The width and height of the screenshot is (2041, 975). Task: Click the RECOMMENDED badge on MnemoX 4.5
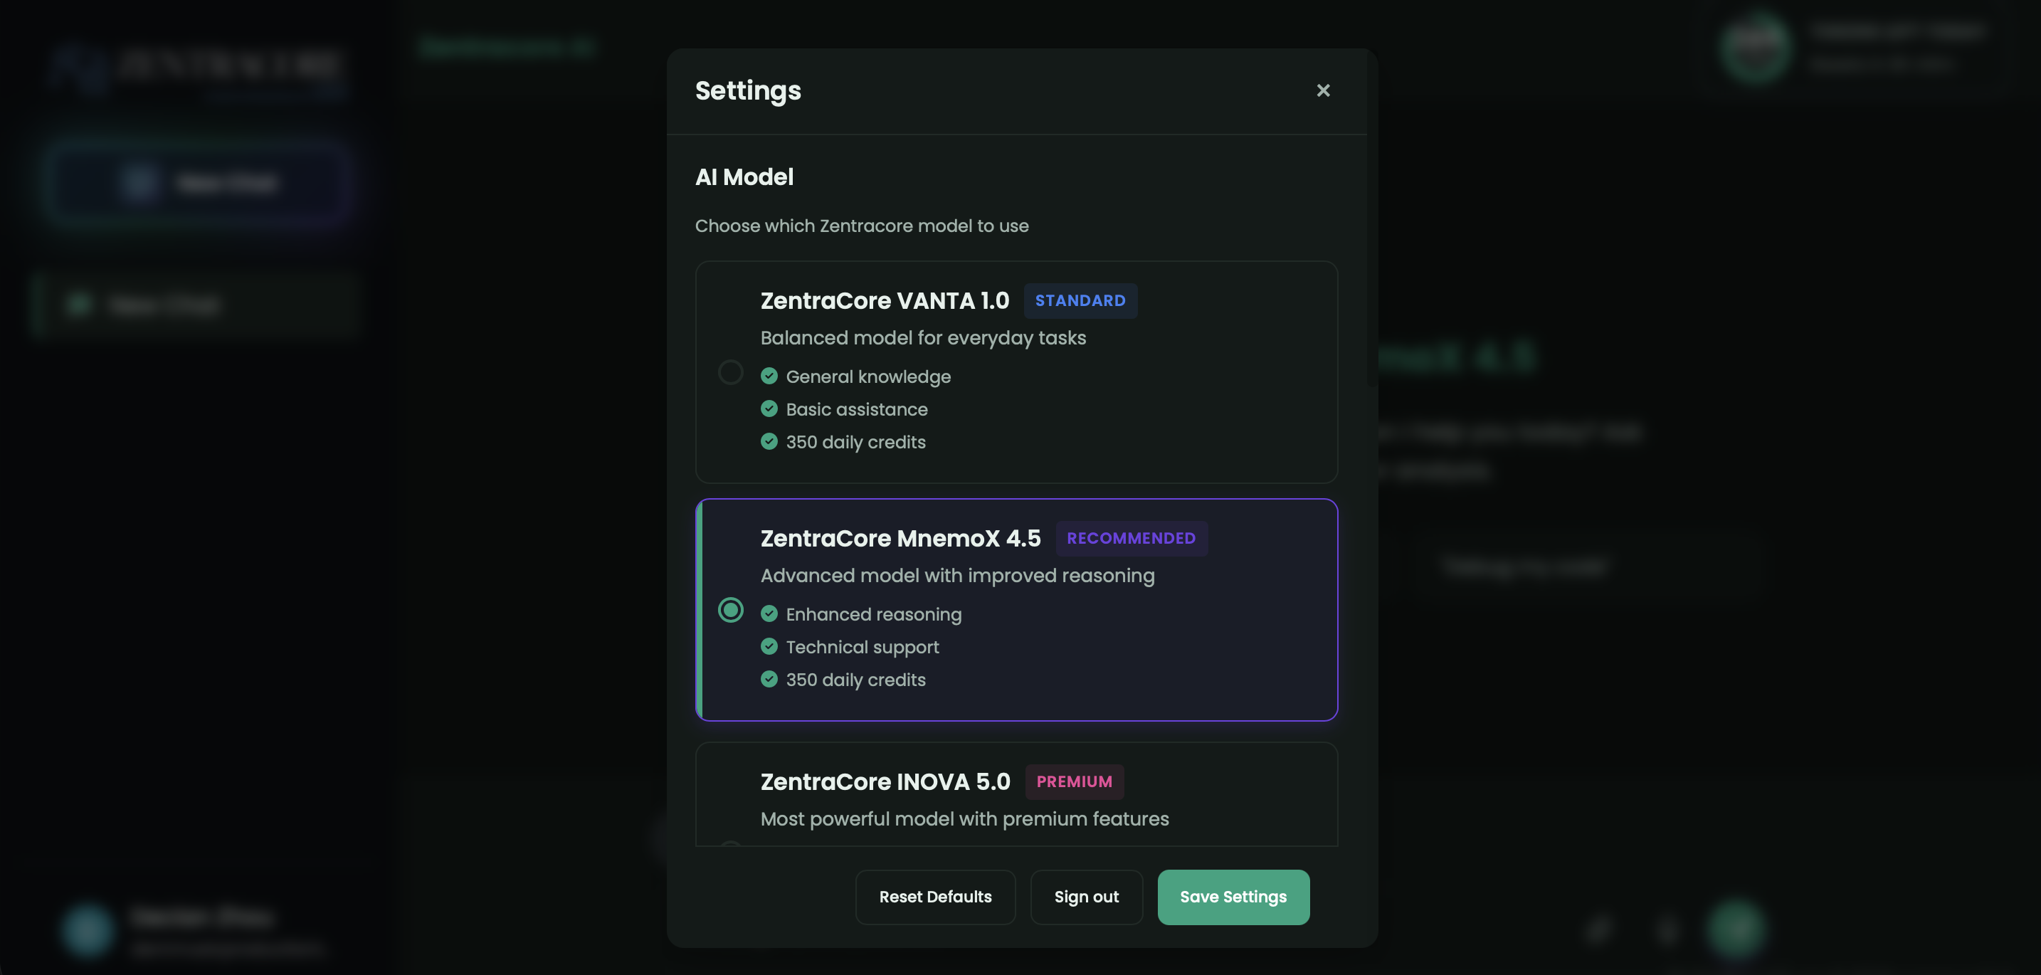[x=1132, y=538]
